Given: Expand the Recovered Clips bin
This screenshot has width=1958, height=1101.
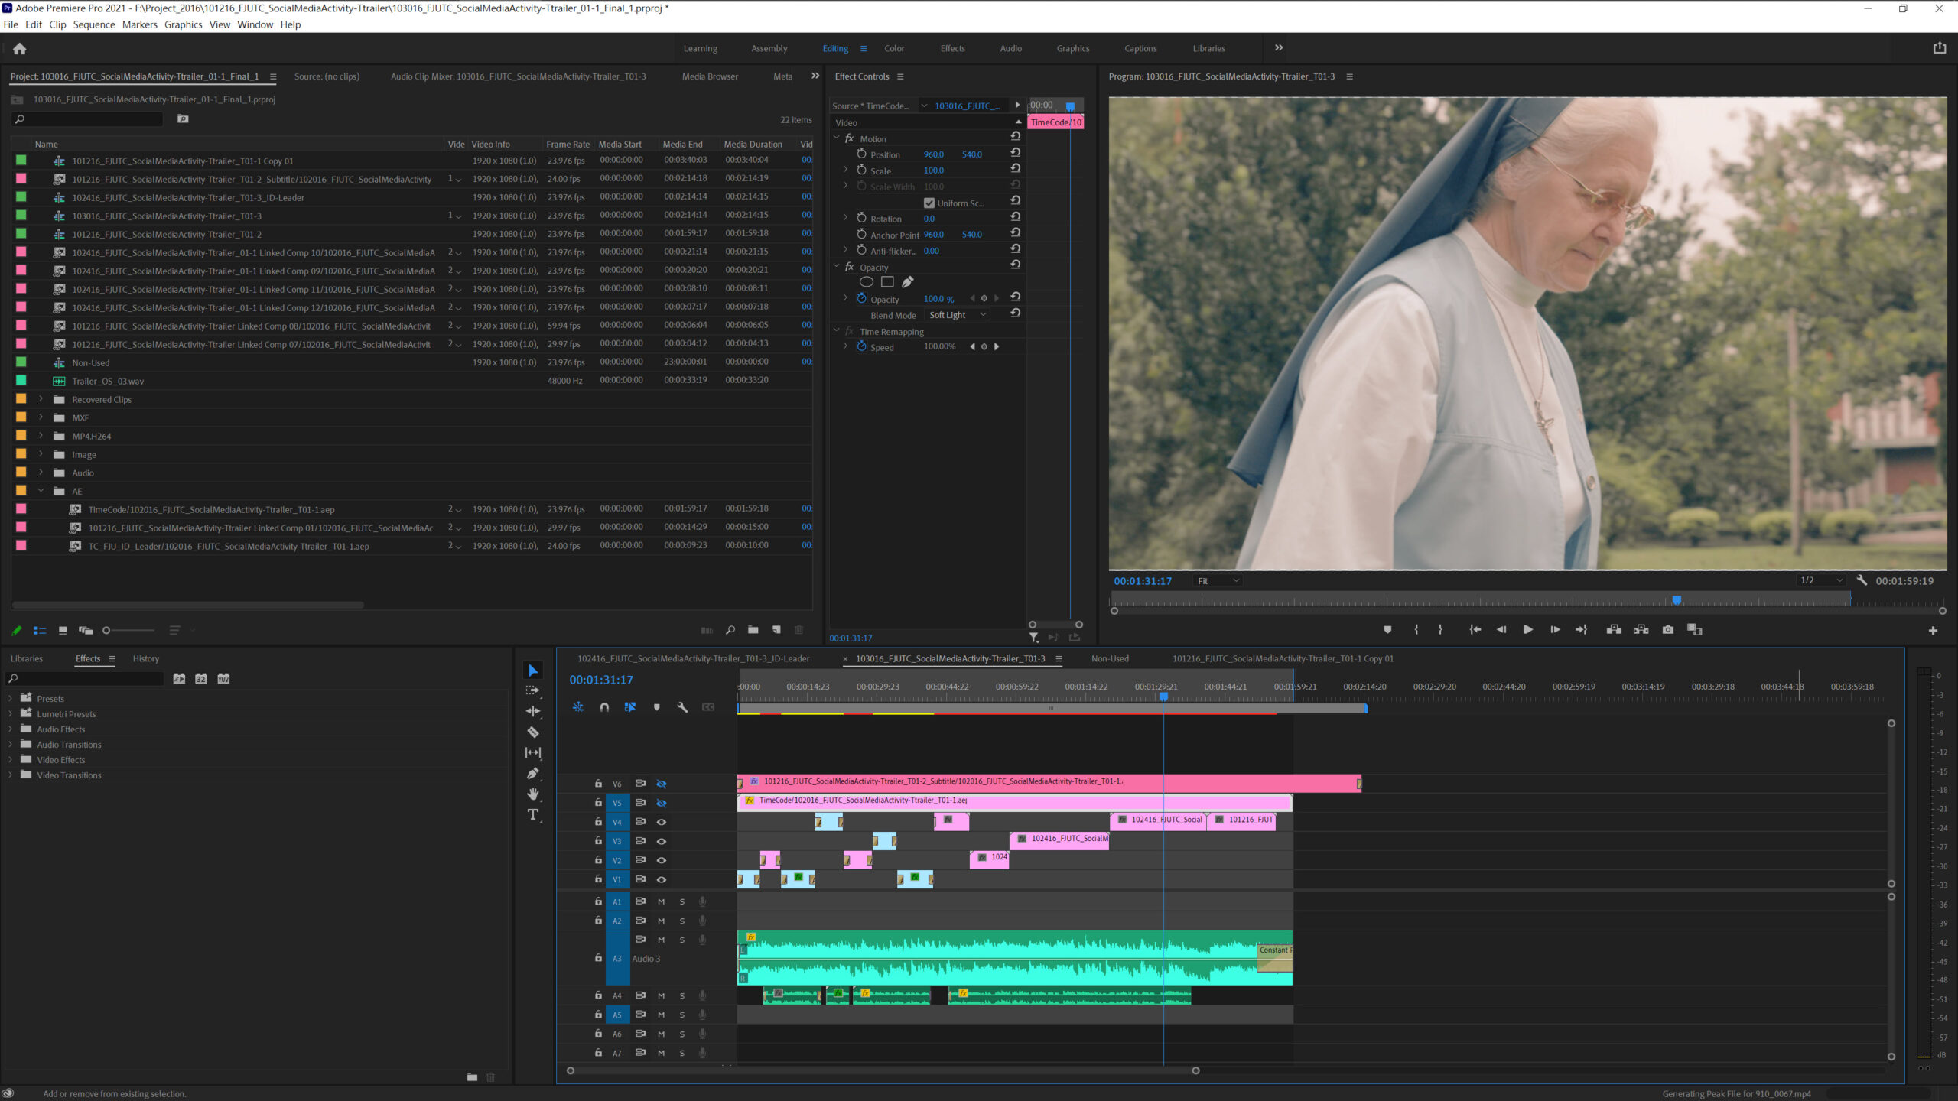Looking at the screenshot, I should [x=41, y=400].
